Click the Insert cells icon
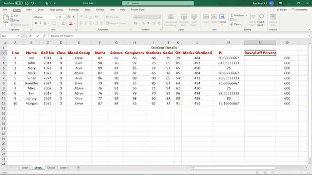This screenshot has width=312, height=175. click(206, 17)
